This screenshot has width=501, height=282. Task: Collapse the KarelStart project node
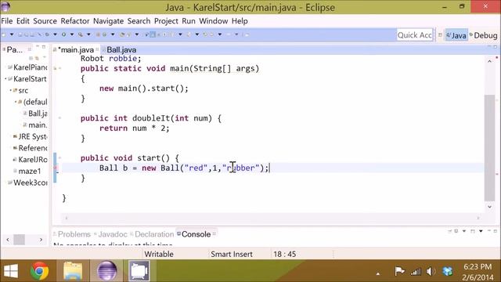(5, 78)
